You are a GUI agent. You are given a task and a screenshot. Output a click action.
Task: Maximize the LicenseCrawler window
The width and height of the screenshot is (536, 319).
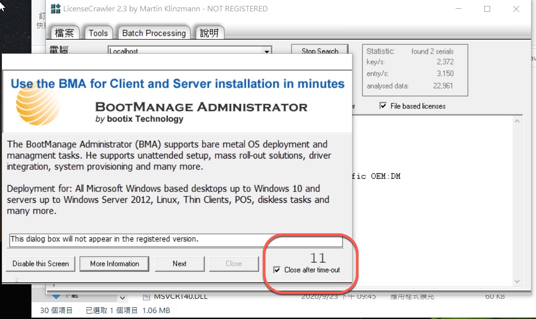(x=487, y=9)
